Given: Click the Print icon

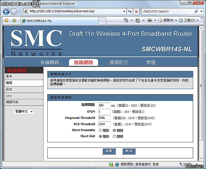Looking at the screenshot, I should coord(150,21).
